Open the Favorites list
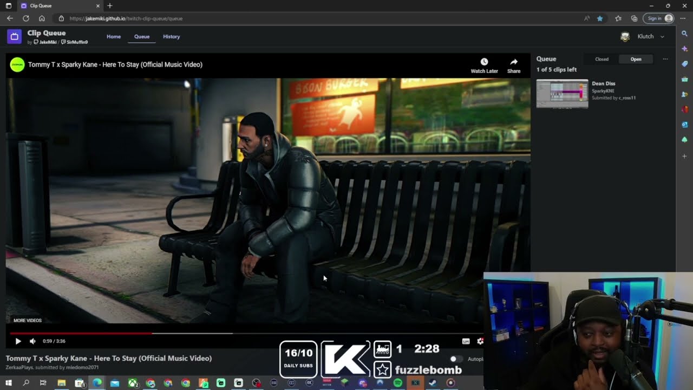693x390 pixels. [x=618, y=18]
